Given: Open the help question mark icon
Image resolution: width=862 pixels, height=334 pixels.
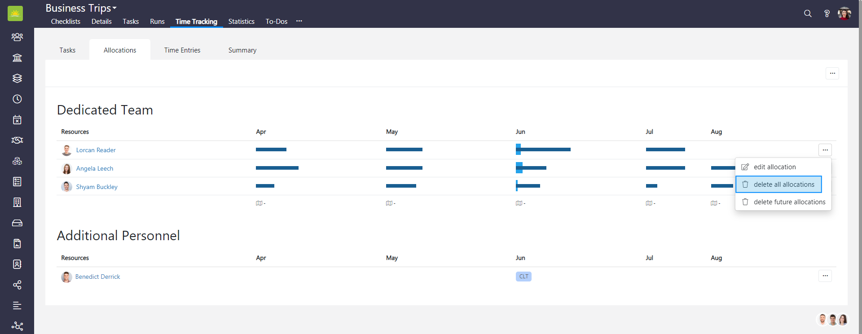Looking at the screenshot, I should click(x=827, y=13).
